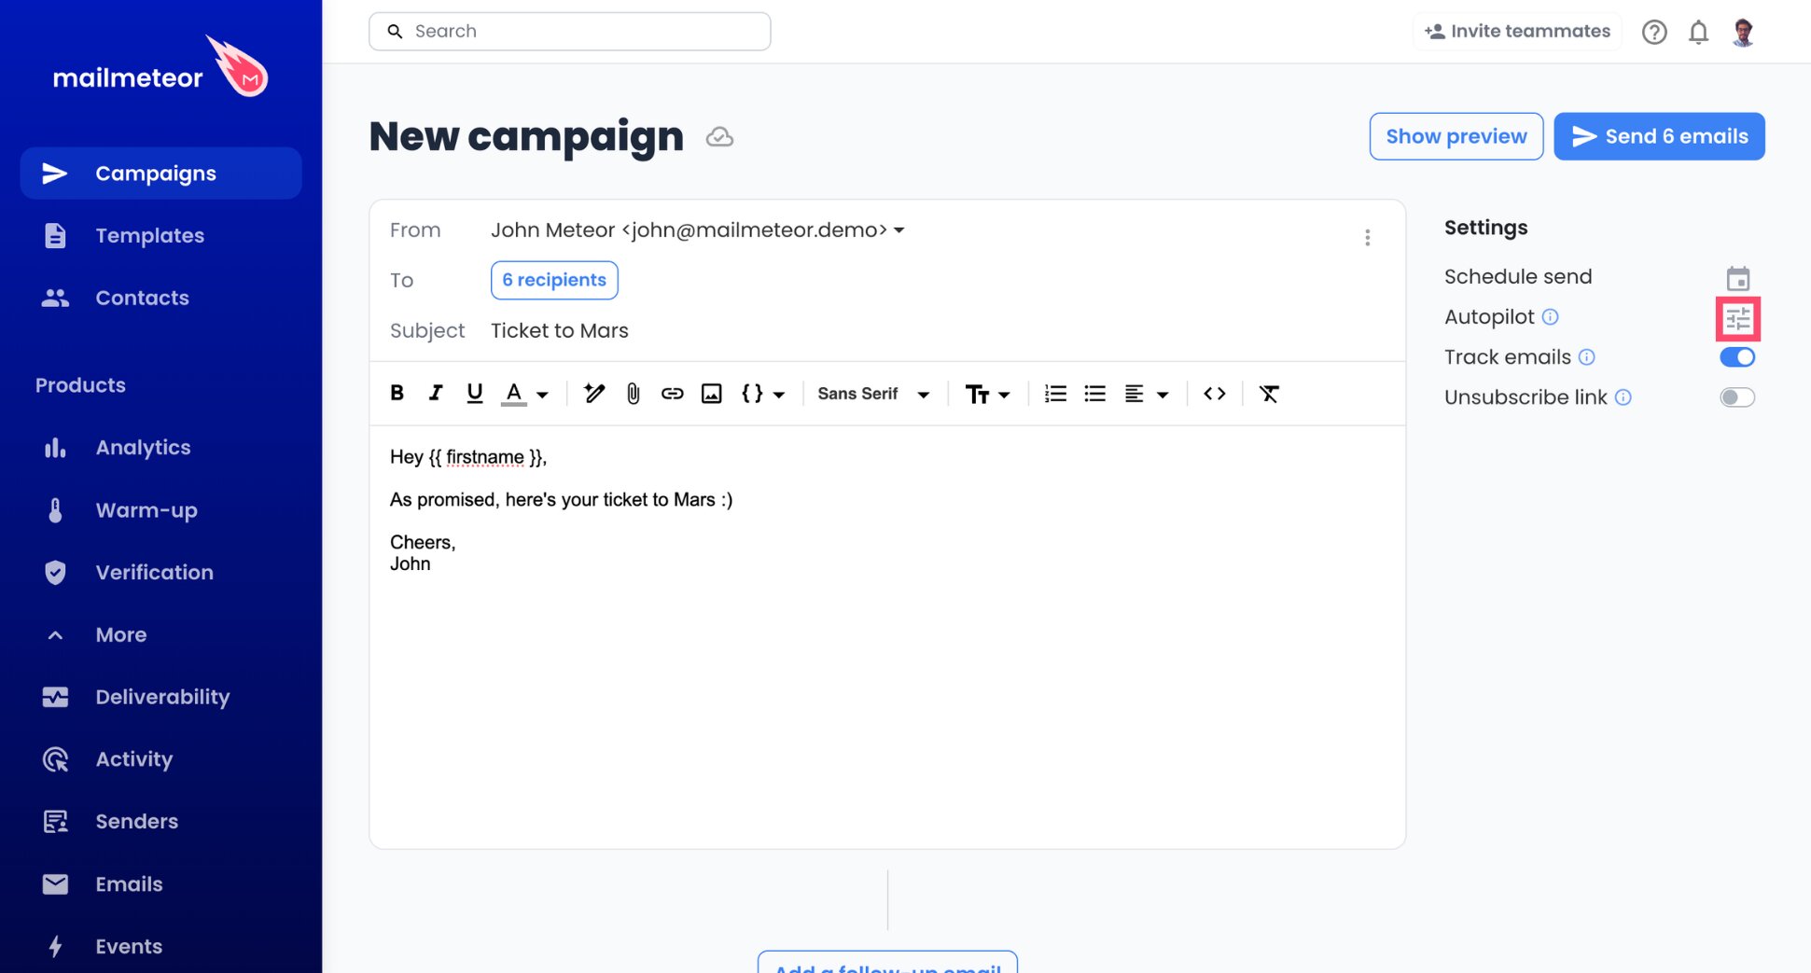Screen dimensions: 1811x973
Task: Show info about Autopilot
Action: [x=1551, y=316]
